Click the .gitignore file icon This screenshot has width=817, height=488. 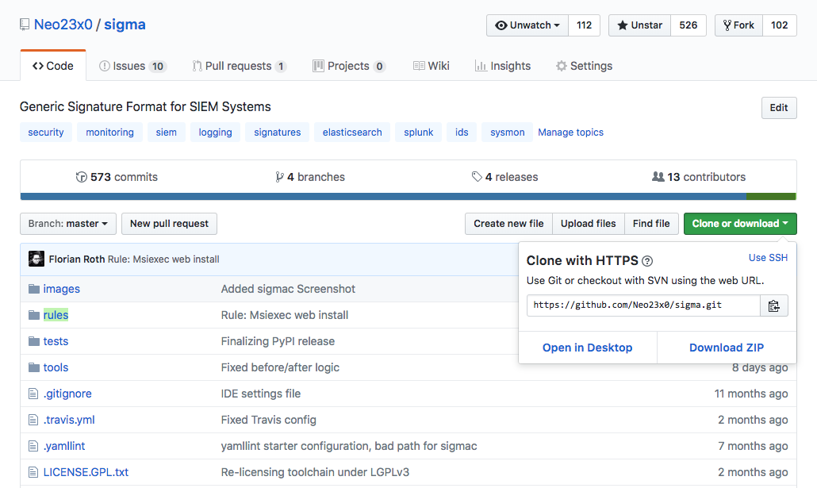[x=33, y=394]
